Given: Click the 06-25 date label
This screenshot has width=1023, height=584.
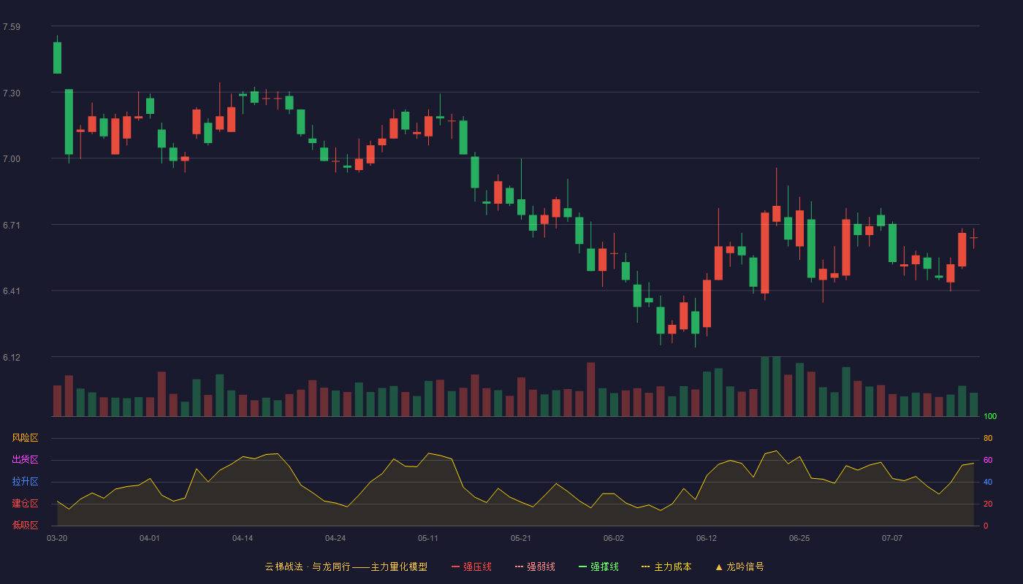Looking at the screenshot, I should [799, 538].
